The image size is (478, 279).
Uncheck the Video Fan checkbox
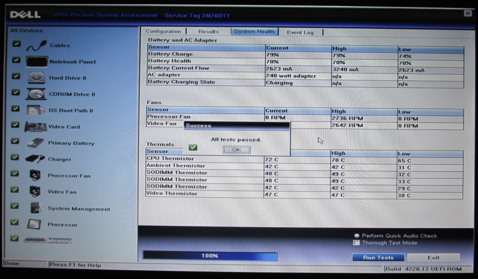click(14, 190)
